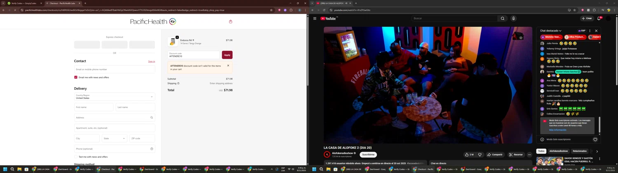Screen dimensions: 618x173
Task: Open the tab search dropdown in the YouTube window
Action: [x=312, y=3]
